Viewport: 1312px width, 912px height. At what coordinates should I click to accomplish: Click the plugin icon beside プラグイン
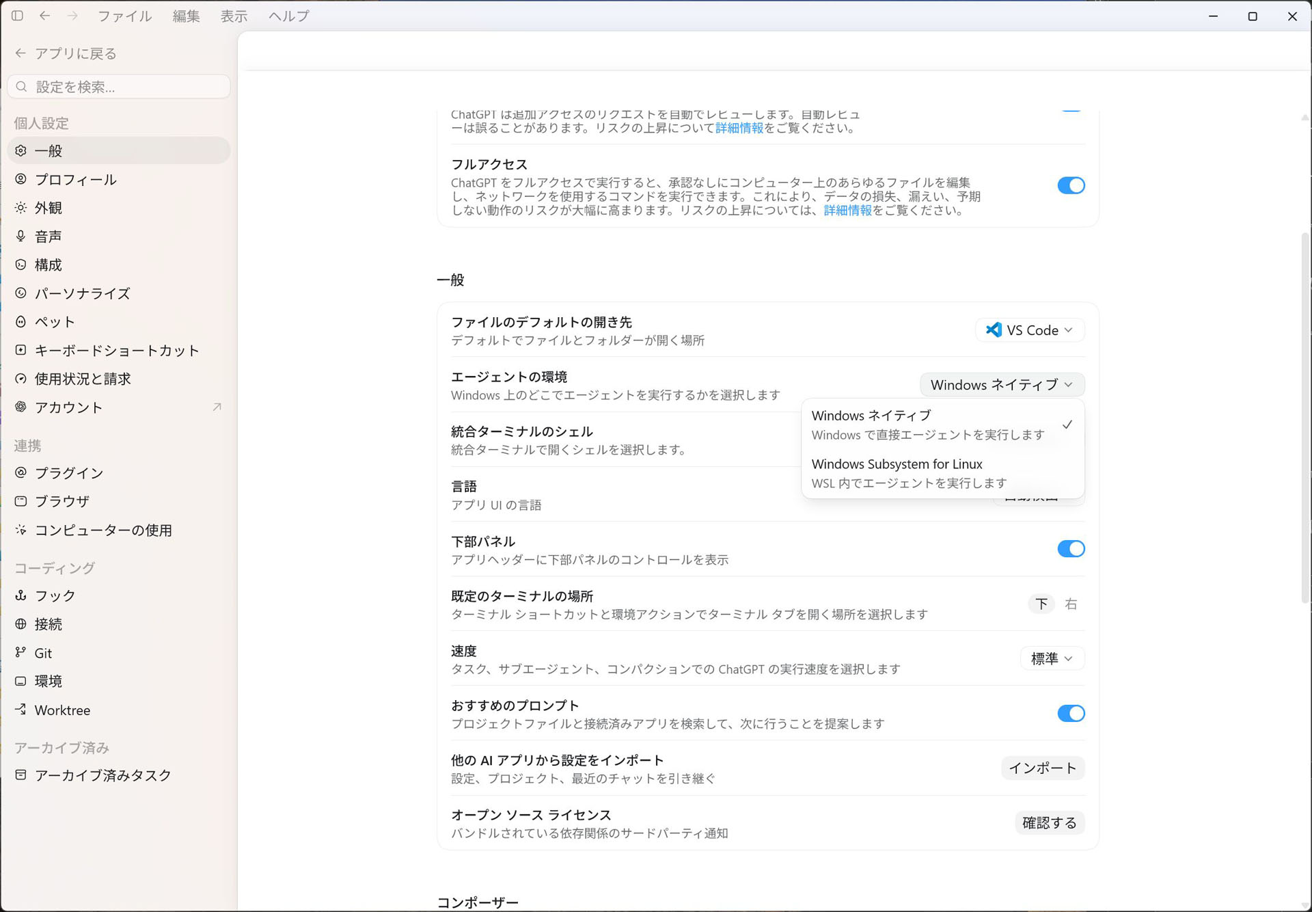point(21,472)
